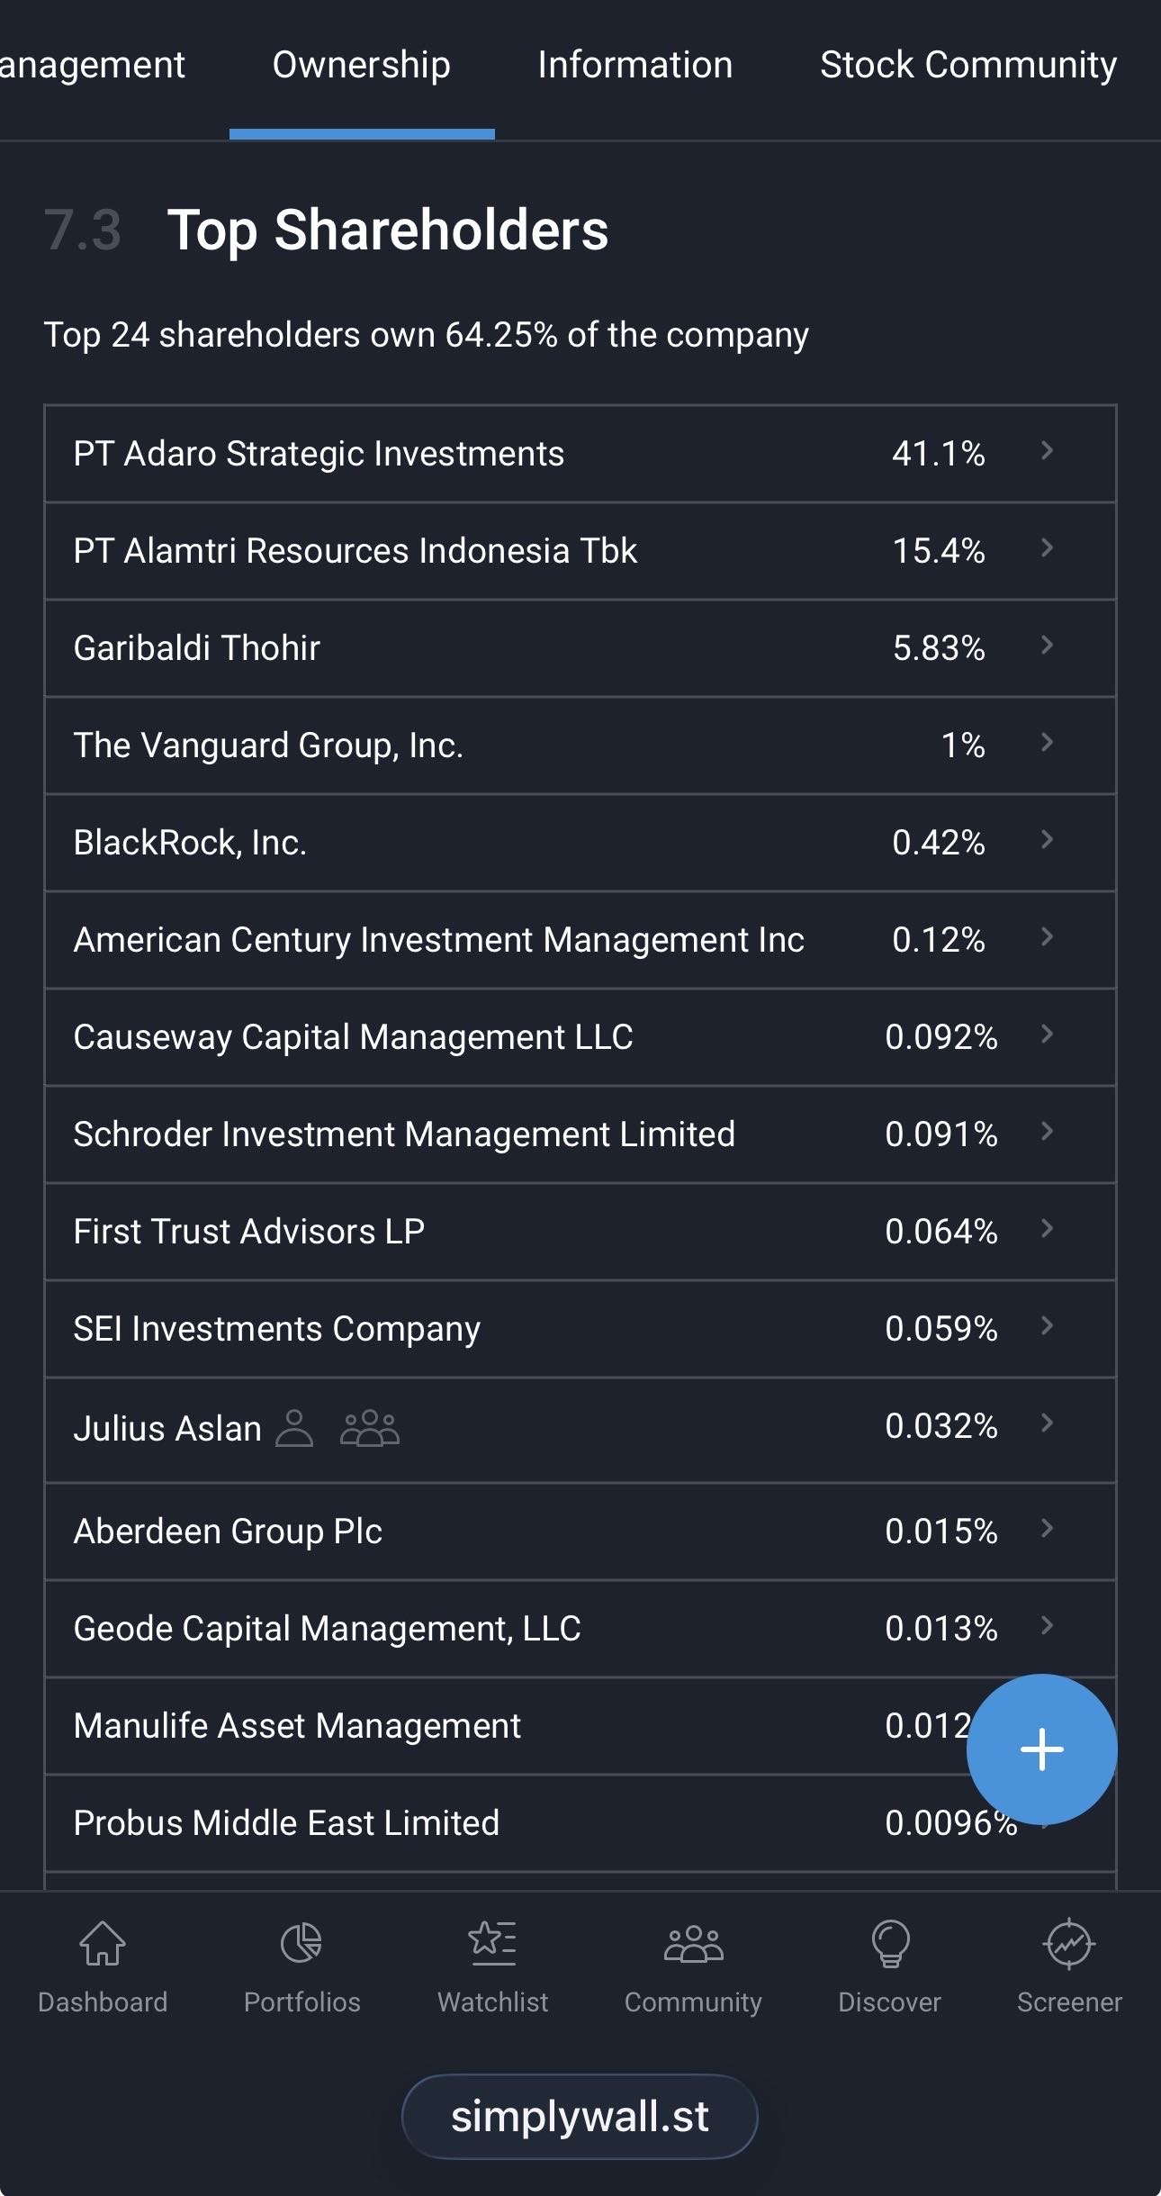Select the Aberdeen Group Plc row
Image resolution: width=1161 pixels, height=2196 pixels.
pyautogui.click(x=228, y=1531)
